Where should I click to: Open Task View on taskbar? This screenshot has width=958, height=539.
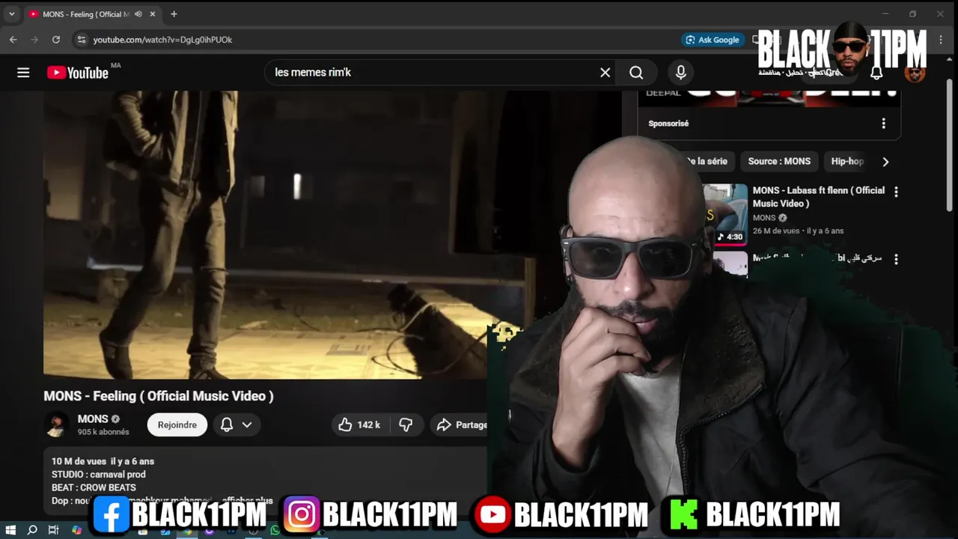(53, 530)
